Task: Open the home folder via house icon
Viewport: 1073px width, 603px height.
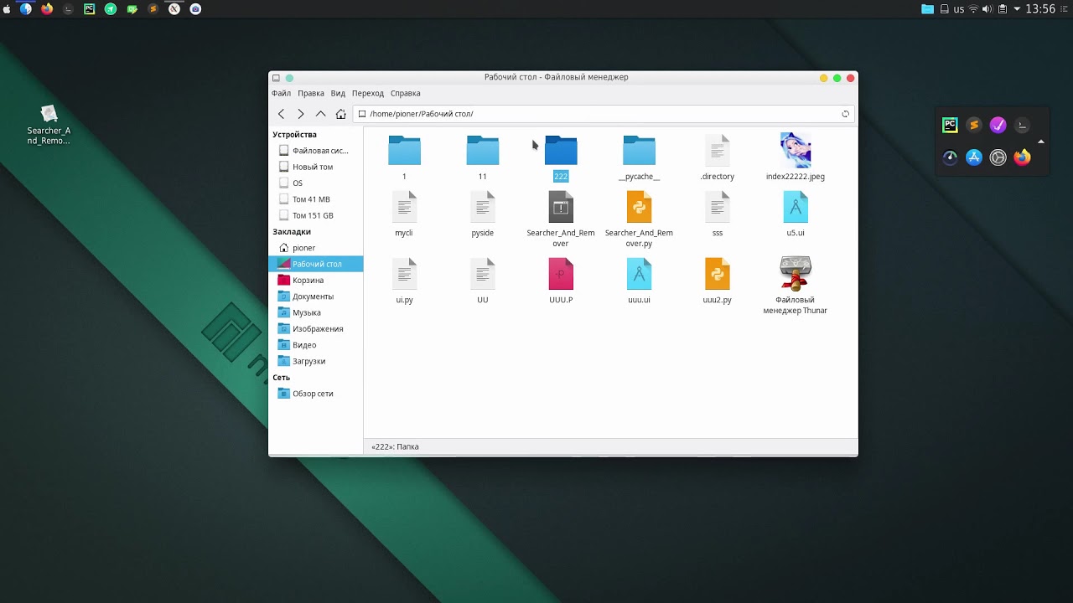Action: [x=340, y=114]
